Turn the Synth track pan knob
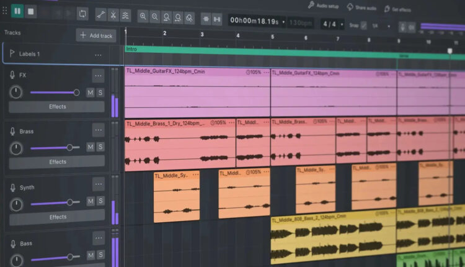465x267 pixels. pyautogui.click(x=16, y=205)
